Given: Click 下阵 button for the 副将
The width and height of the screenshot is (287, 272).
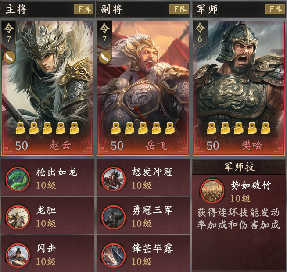Looking at the screenshot, I should [x=179, y=9].
